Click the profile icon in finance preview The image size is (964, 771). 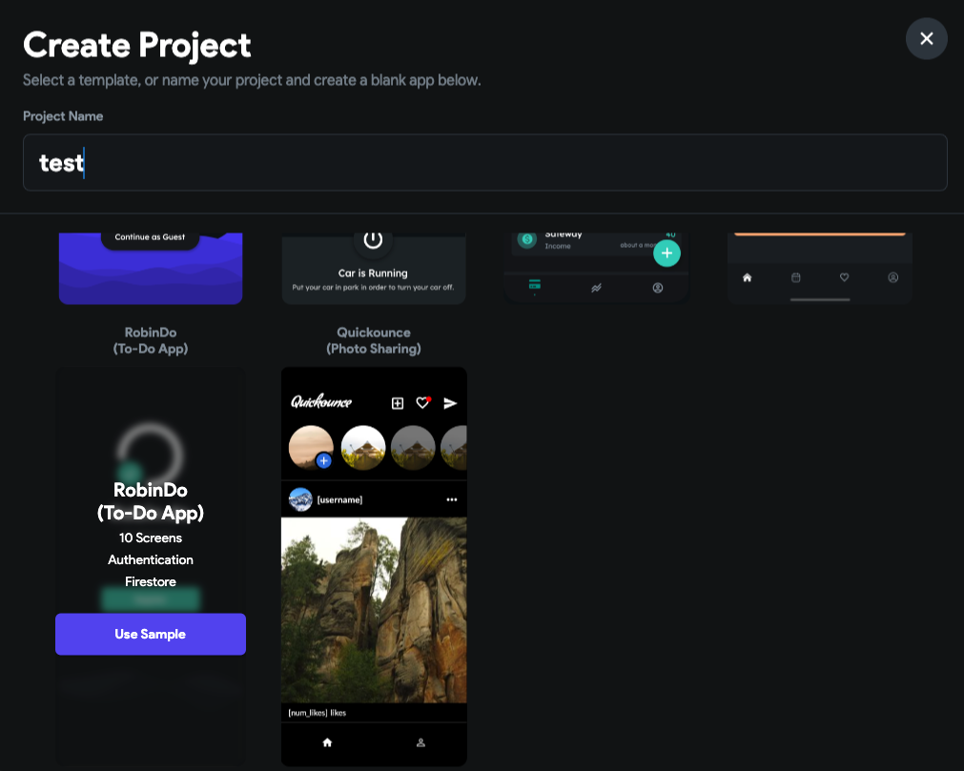point(657,288)
